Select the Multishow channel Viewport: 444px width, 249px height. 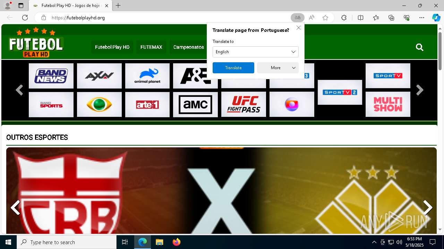coord(388,104)
